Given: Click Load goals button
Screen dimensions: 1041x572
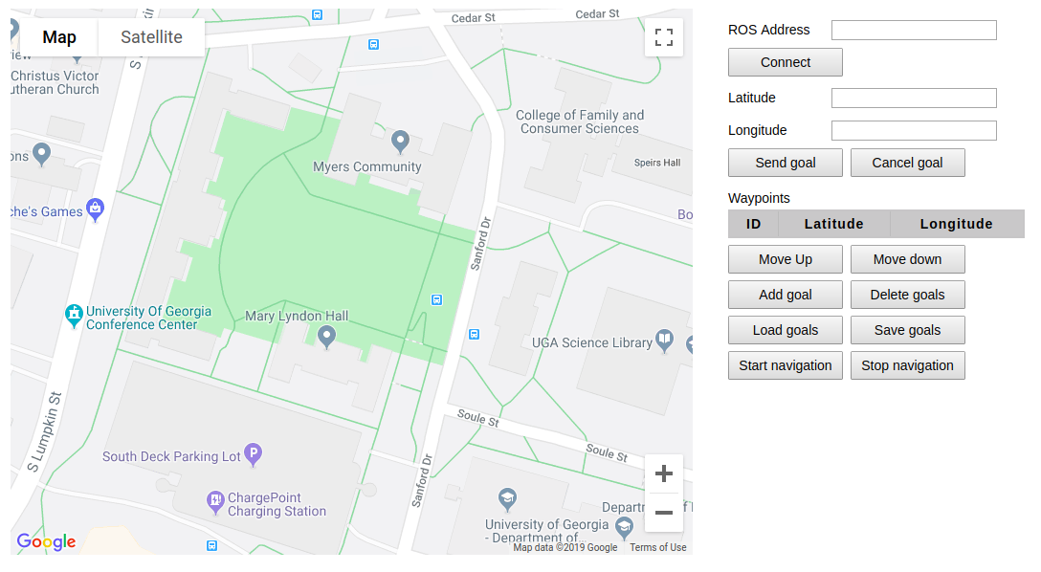Looking at the screenshot, I should pos(786,330).
